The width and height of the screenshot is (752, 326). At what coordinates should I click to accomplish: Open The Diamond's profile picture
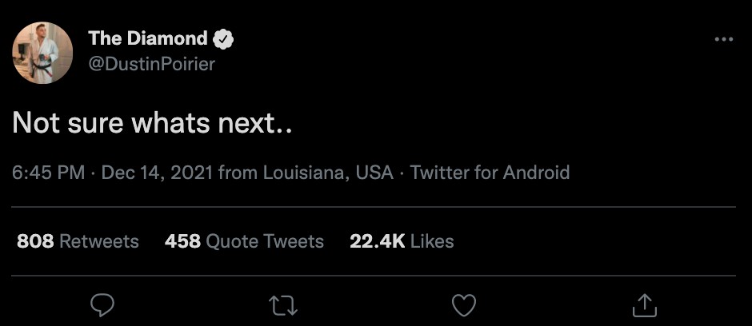[42, 53]
